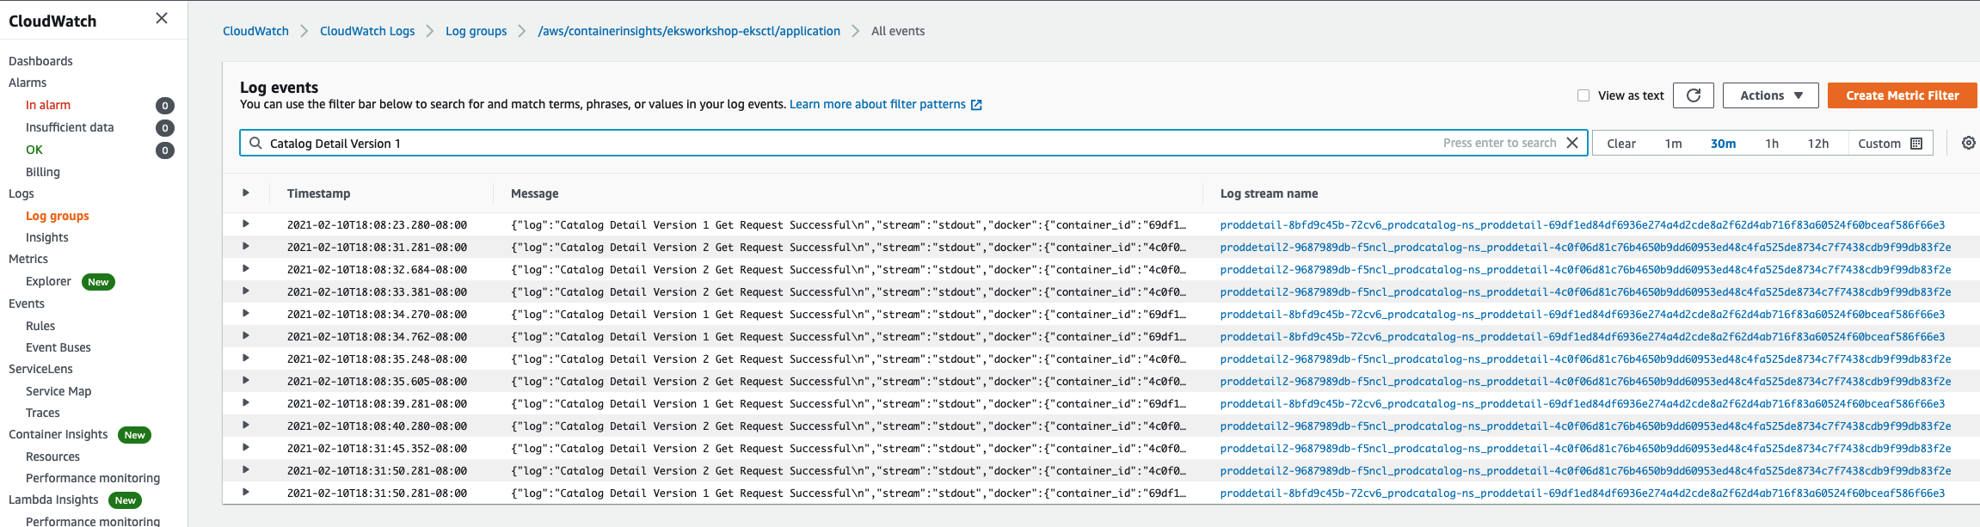
Task: Open Dashboards in the sidebar
Action: point(40,61)
